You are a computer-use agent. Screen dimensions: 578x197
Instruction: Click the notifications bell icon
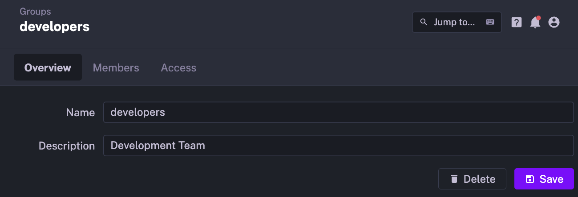click(535, 23)
